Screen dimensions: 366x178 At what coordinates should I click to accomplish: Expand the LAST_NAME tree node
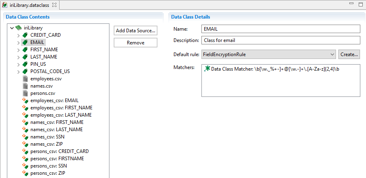point(19,57)
